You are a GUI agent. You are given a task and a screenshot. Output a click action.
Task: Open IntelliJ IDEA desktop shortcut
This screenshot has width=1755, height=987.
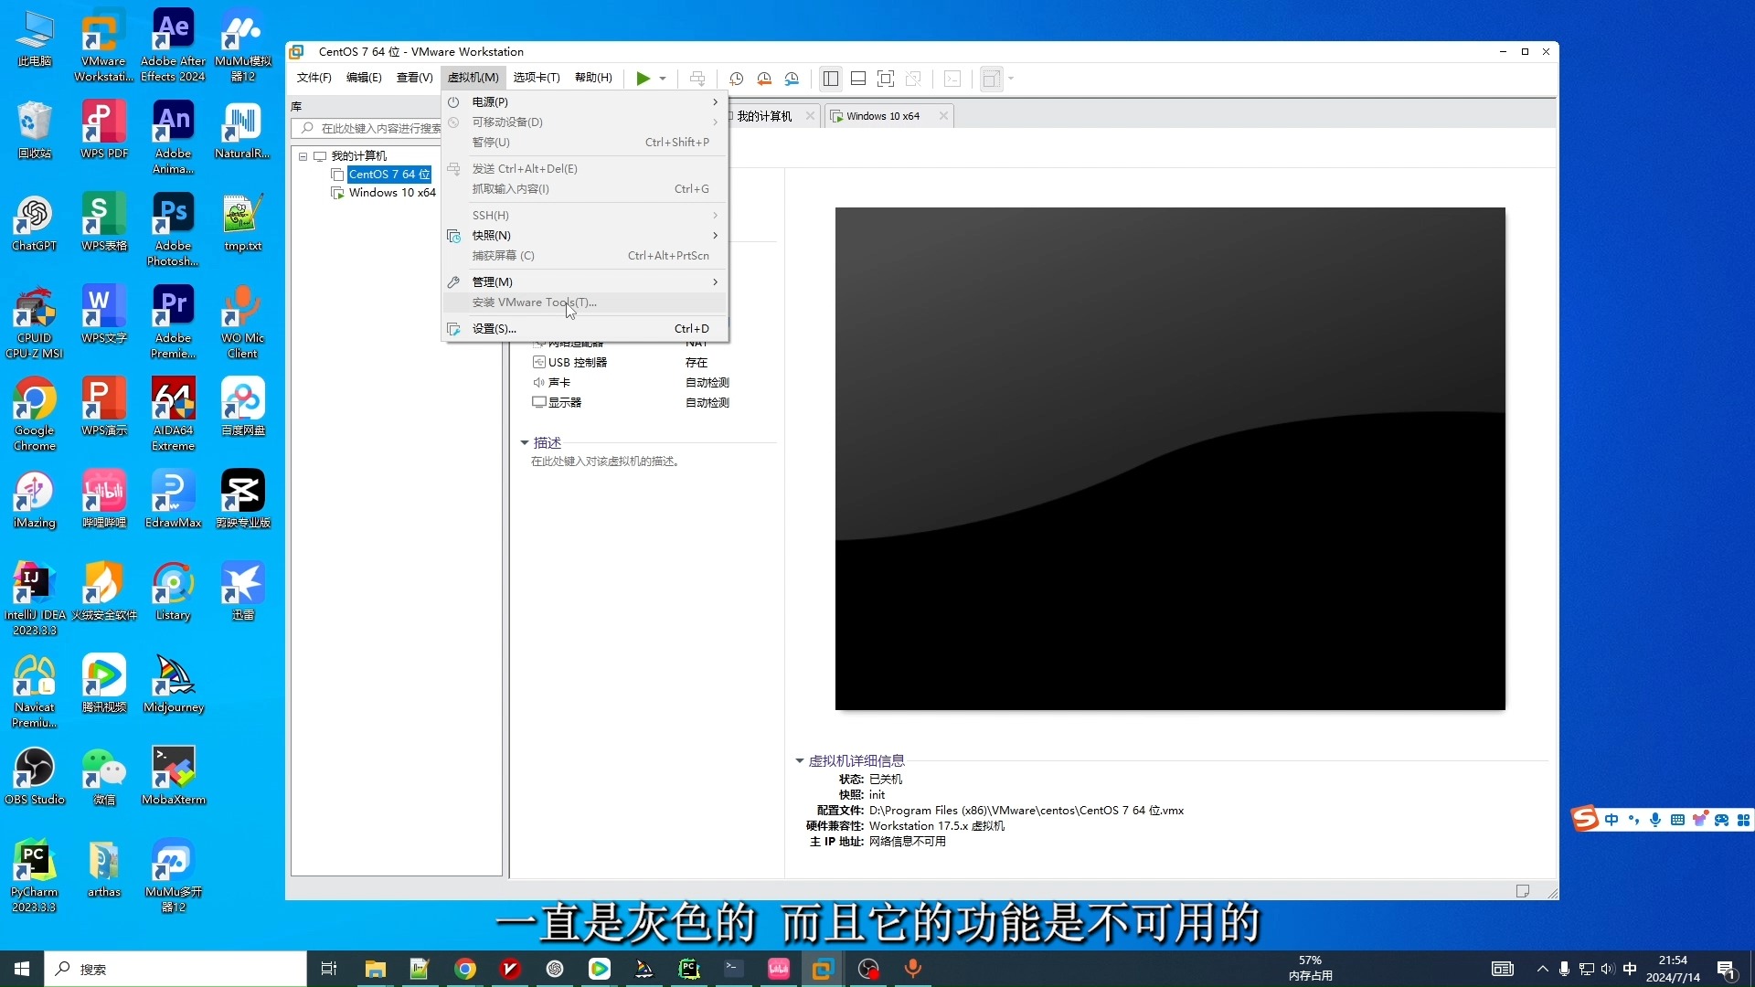35,599
